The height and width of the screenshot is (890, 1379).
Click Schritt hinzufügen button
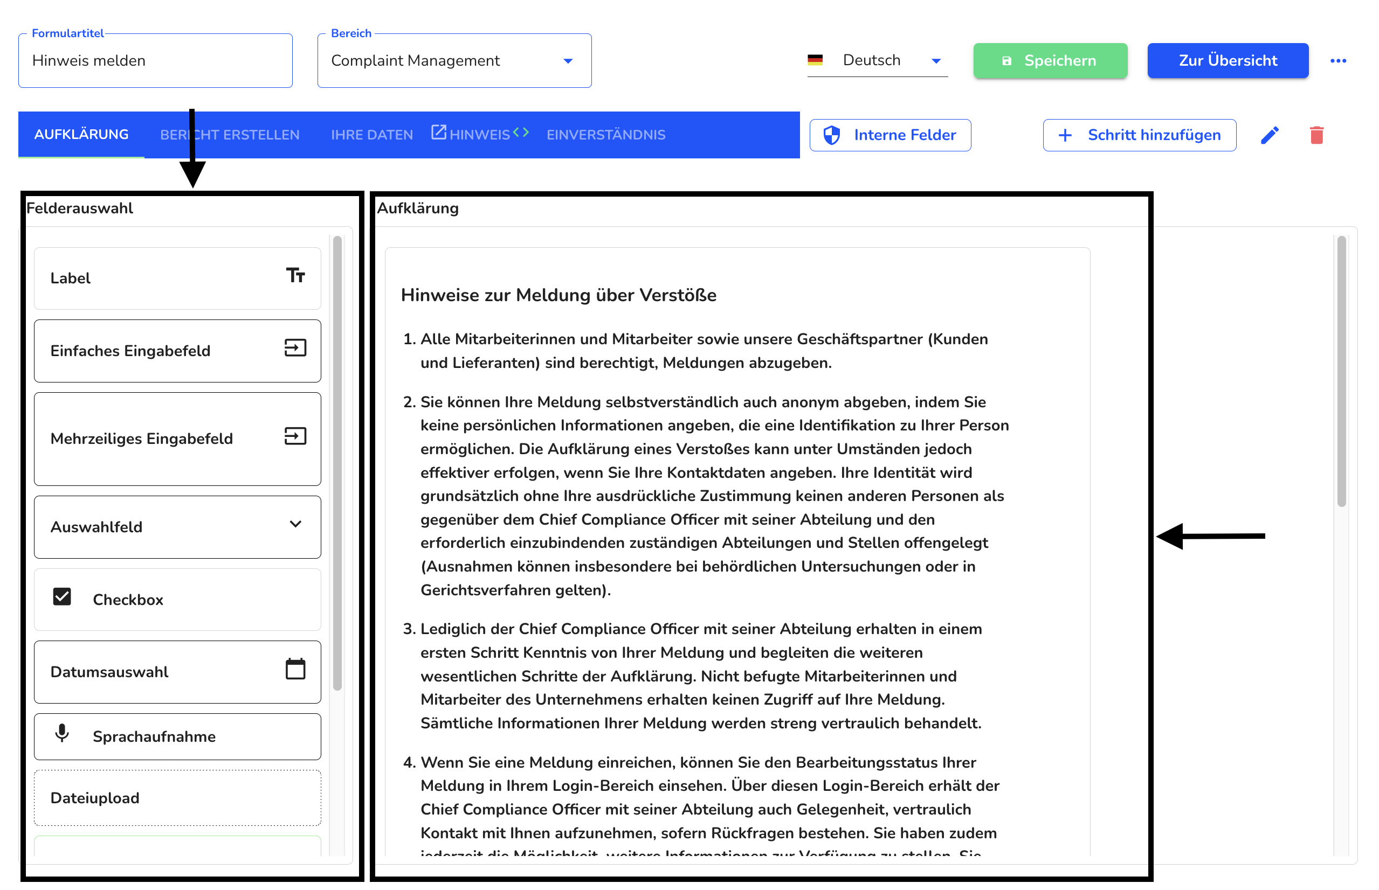tap(1139, 135)
